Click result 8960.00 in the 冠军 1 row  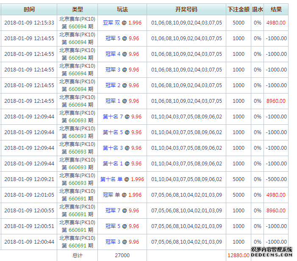click(x=276, y=101)
